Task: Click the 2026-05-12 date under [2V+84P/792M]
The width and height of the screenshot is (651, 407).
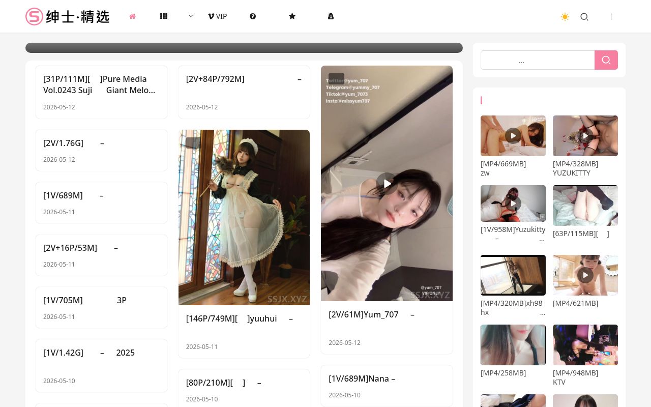Action: coord(202,107)
